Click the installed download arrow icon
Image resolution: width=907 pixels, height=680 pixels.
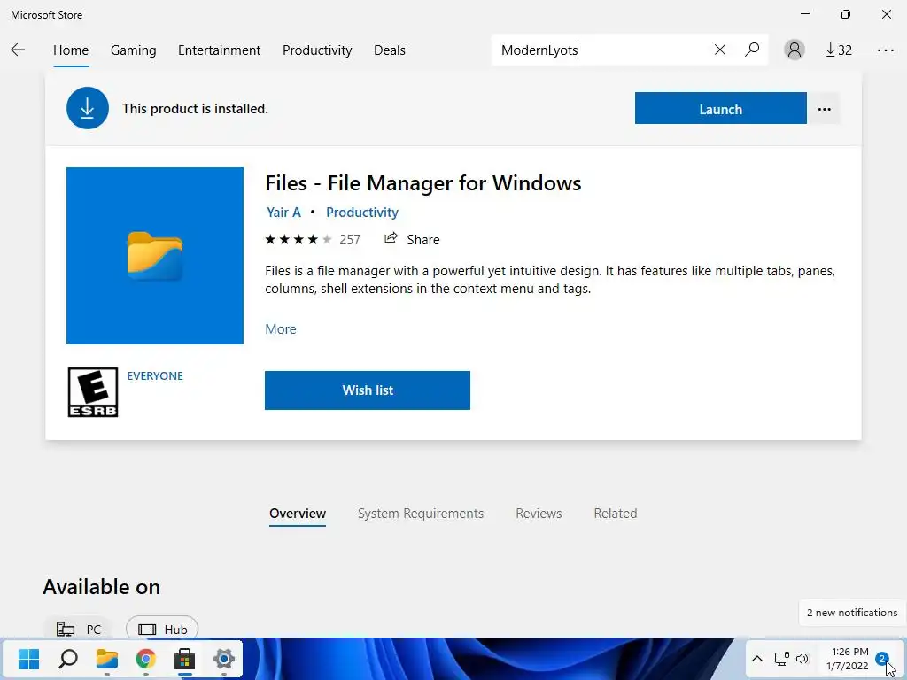coord(88,108)
